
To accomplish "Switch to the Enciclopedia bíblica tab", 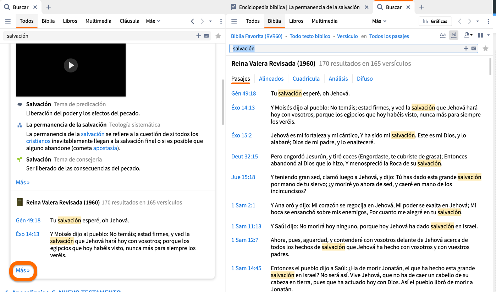I will point(299,7).
